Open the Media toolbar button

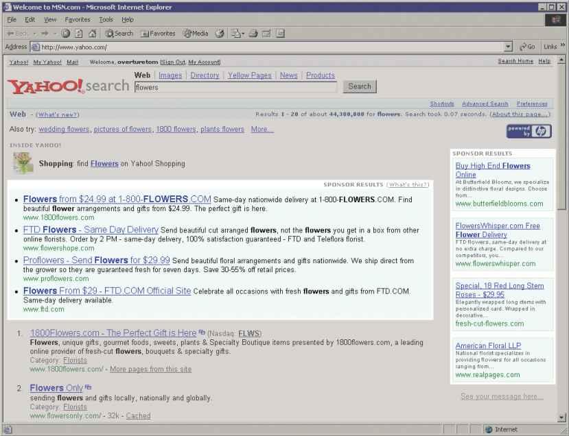(195, 33)
